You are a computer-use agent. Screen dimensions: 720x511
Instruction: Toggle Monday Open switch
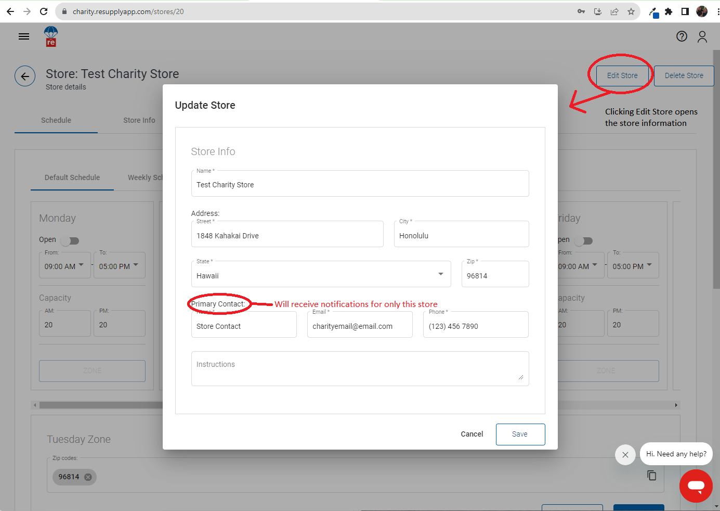[70, 241]
